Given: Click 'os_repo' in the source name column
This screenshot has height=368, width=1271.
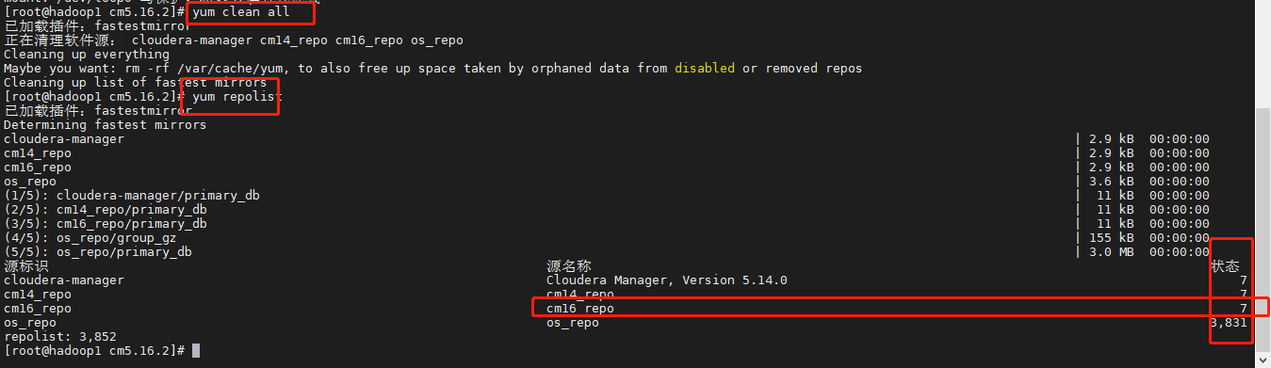Looking at the screenshot, I should point(572,323).
